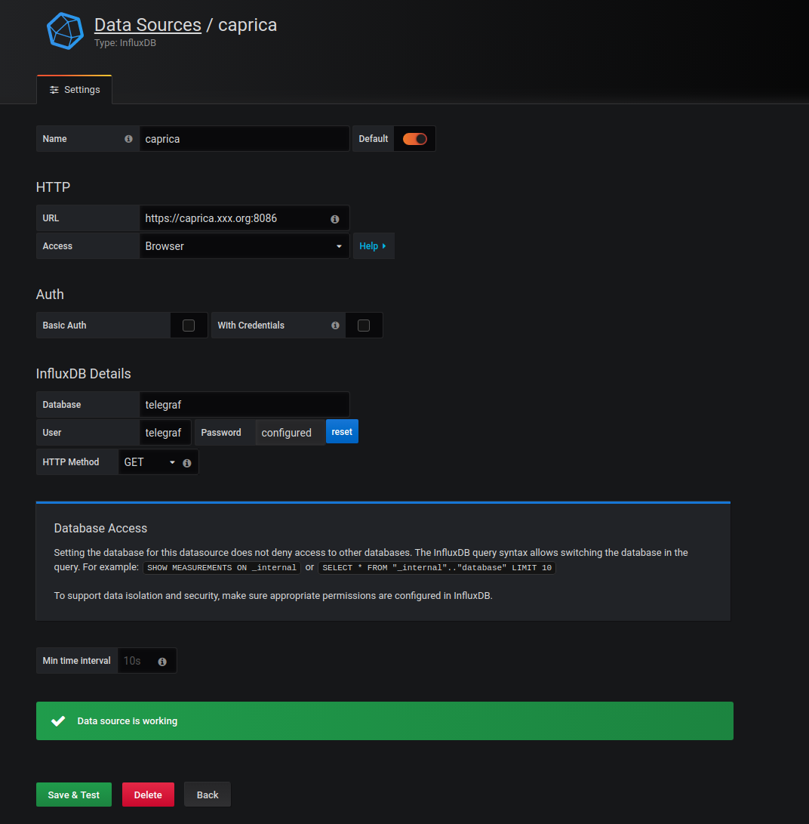This screenshot has width=809, height=824.
Task: Reset the configured password
Action: (342, 432)
